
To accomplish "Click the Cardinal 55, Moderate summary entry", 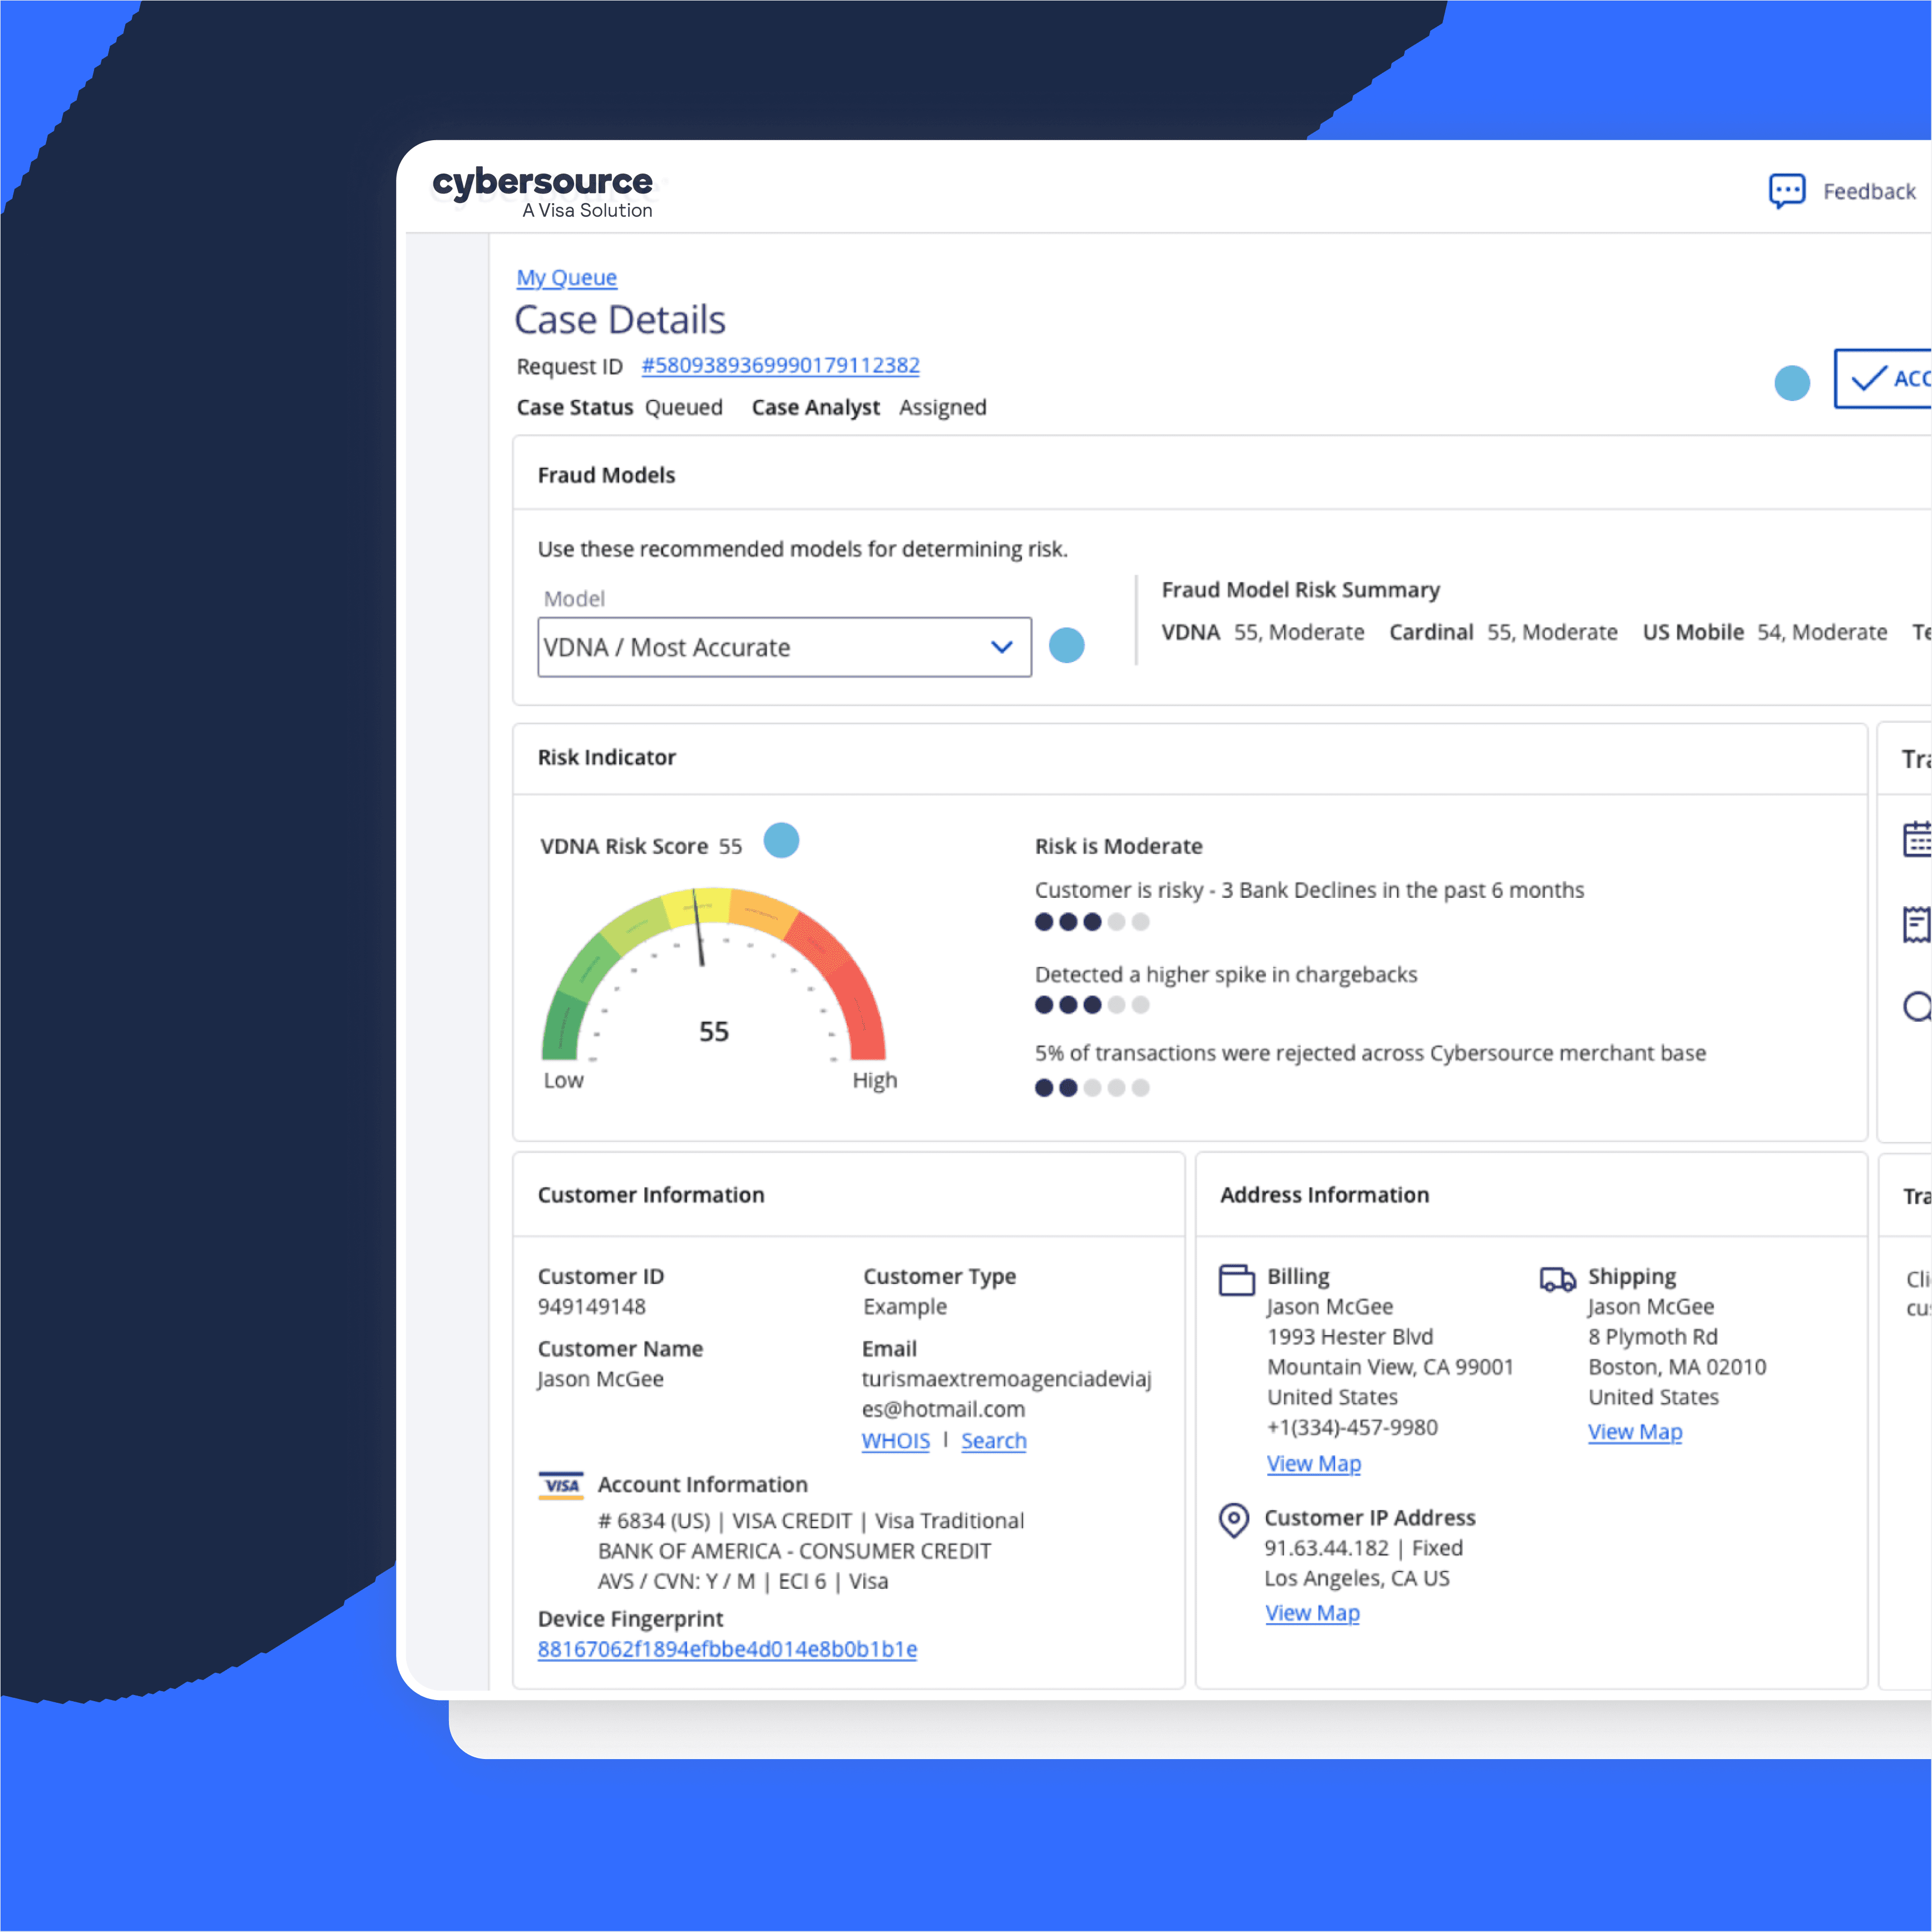I will click(x=1503, y=632).
